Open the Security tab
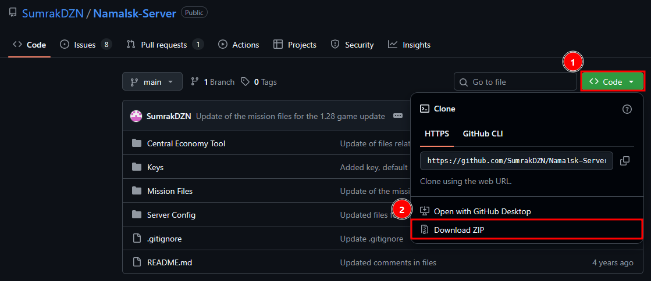This screenshot has width=651, height=281. (x=352, y=45)
